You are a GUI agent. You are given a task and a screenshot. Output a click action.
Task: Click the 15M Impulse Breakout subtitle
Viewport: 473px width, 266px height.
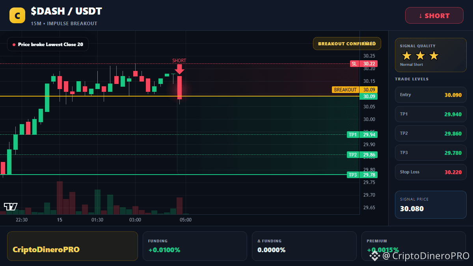[64, 24]
